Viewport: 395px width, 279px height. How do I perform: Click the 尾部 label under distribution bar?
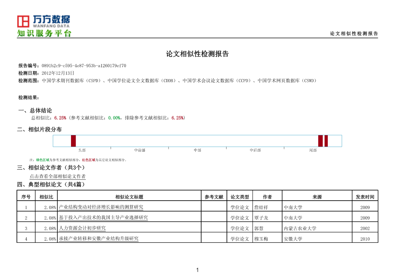tap(313, 150)
